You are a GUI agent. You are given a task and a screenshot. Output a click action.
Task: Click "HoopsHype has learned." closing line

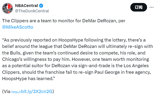coord(29,78)
